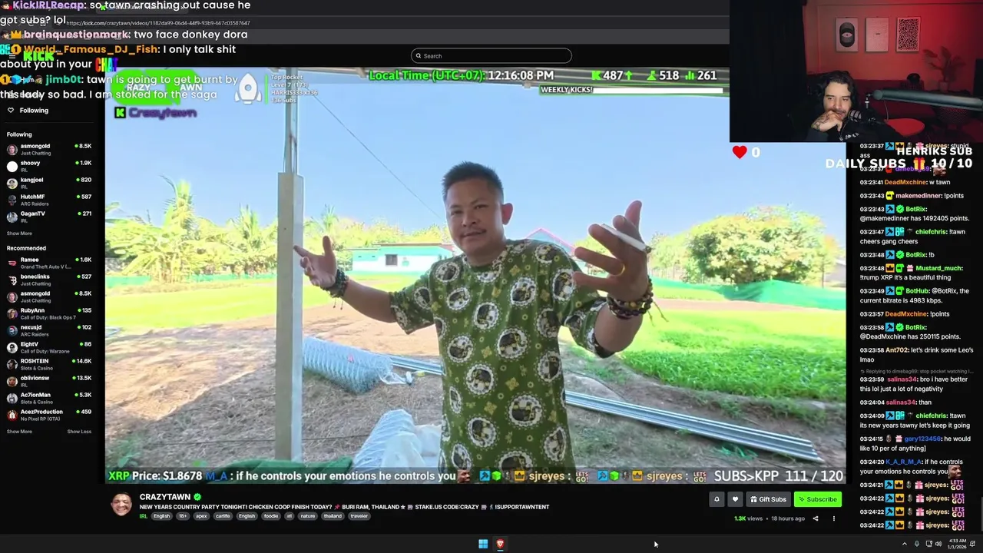Open kangjoel channel in the sidebar
This screenshot has height=553, width=983.
[x=49, y=183]
